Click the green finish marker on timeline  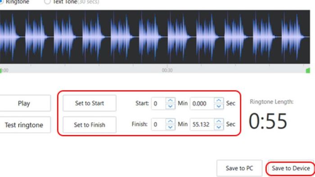point(308,71)
